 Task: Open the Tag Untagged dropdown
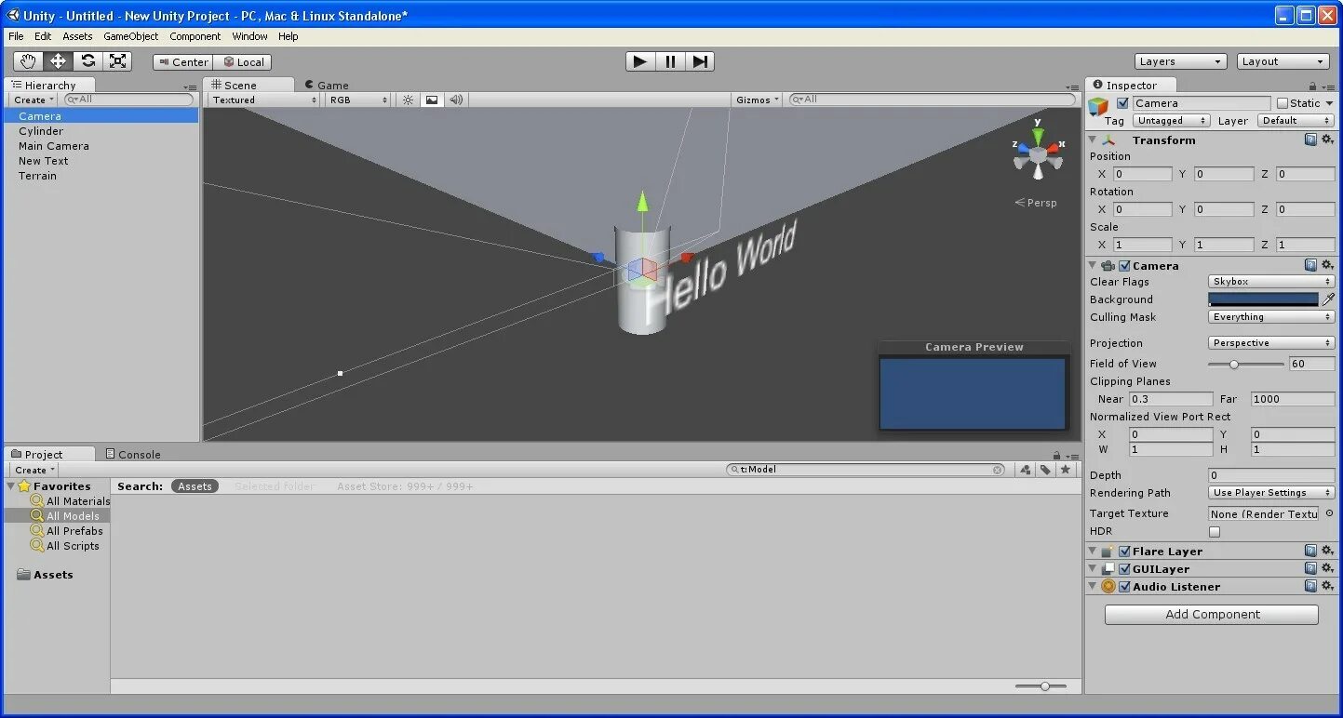coord(1171,121)
